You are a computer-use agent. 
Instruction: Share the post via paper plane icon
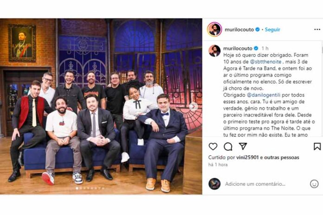[x=243, y=146]
